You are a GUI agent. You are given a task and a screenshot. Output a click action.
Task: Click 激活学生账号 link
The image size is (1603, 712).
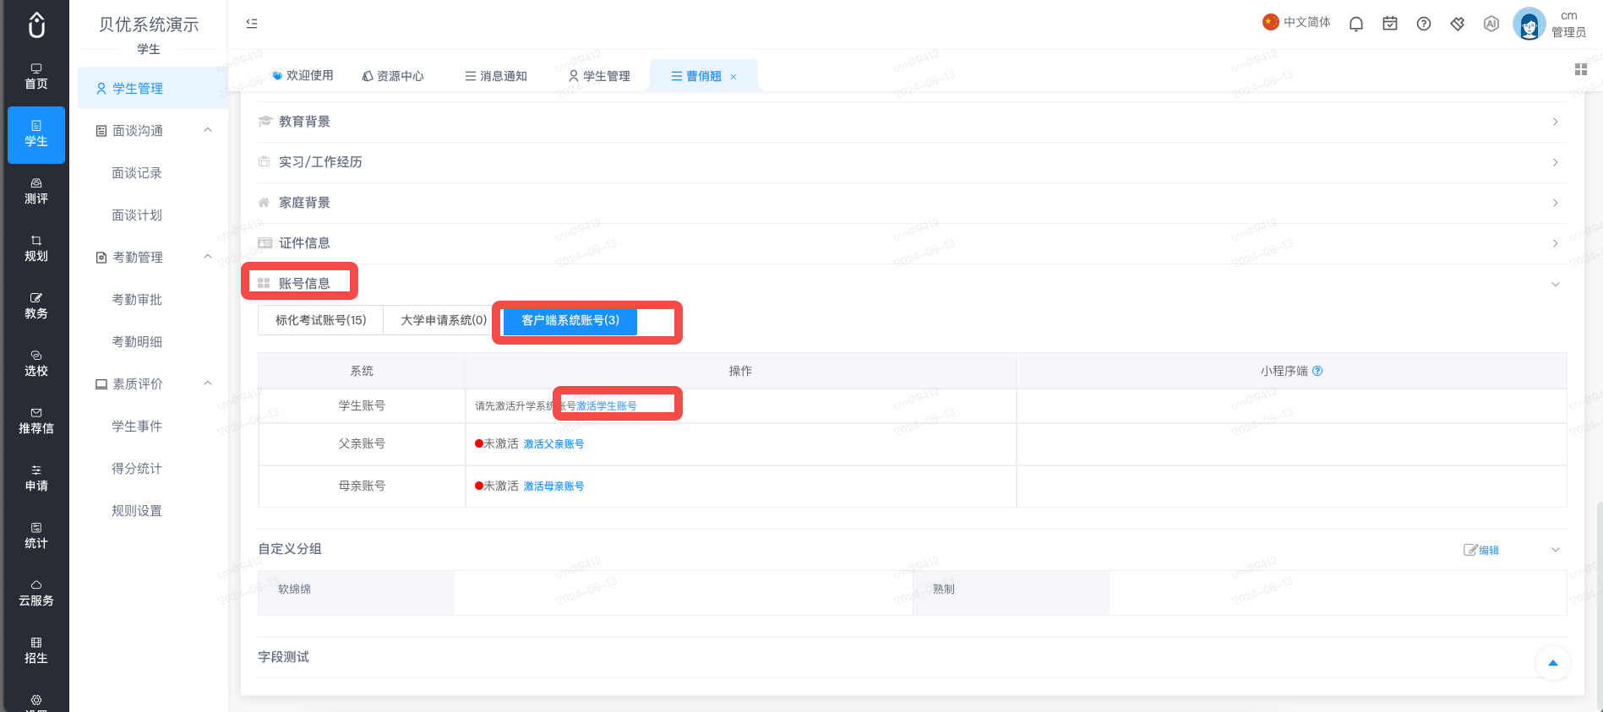pos(607,406)
